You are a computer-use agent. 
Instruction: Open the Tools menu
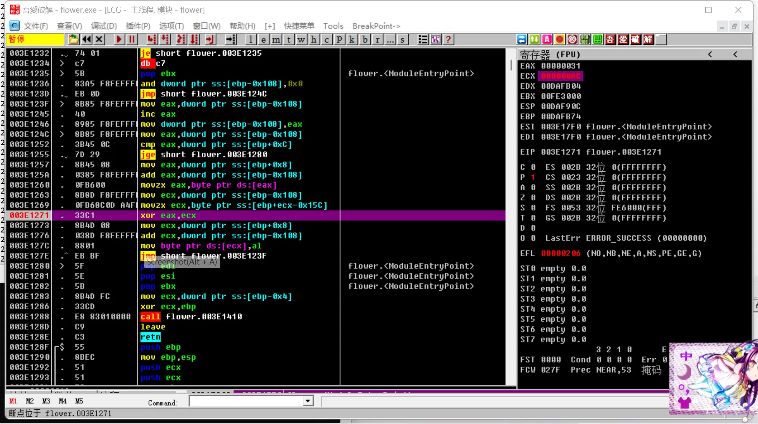(333, 26)
